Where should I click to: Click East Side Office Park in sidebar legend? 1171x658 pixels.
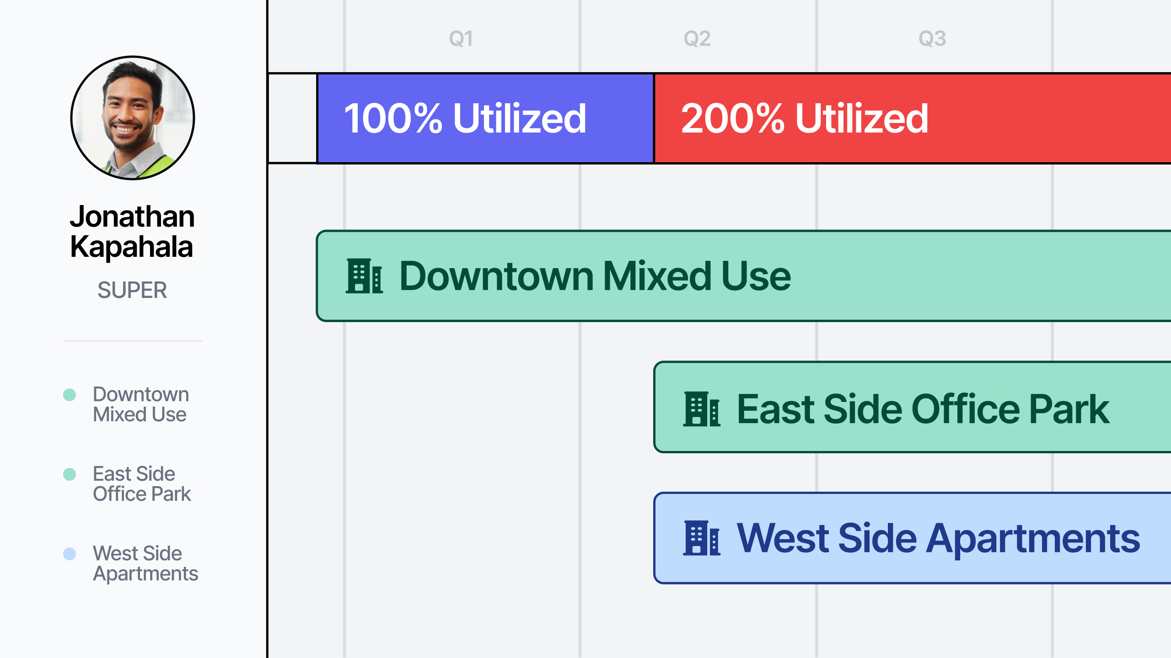tap(142, 484)
